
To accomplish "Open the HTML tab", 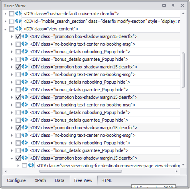I will click(x=106, y=180).
